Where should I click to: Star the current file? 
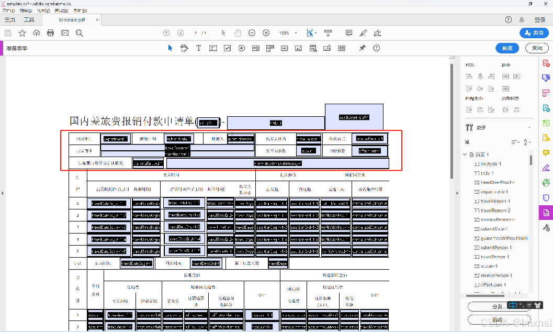coord(22,33)
